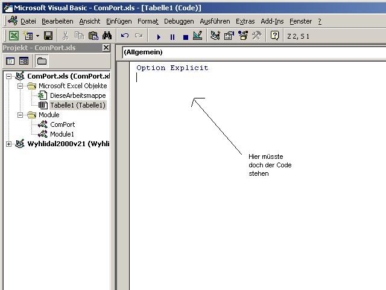
Task: Open the Bearbeiten menu
Action: [x=57, y=22]
